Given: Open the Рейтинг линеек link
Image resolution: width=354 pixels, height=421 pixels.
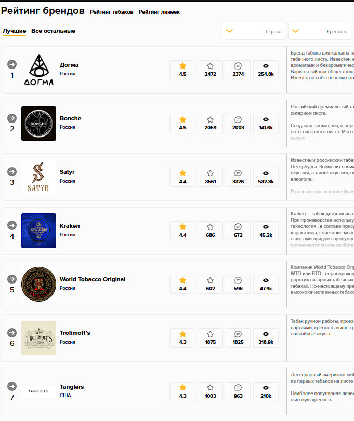Looking at the screenshot, I should [159, 12].
